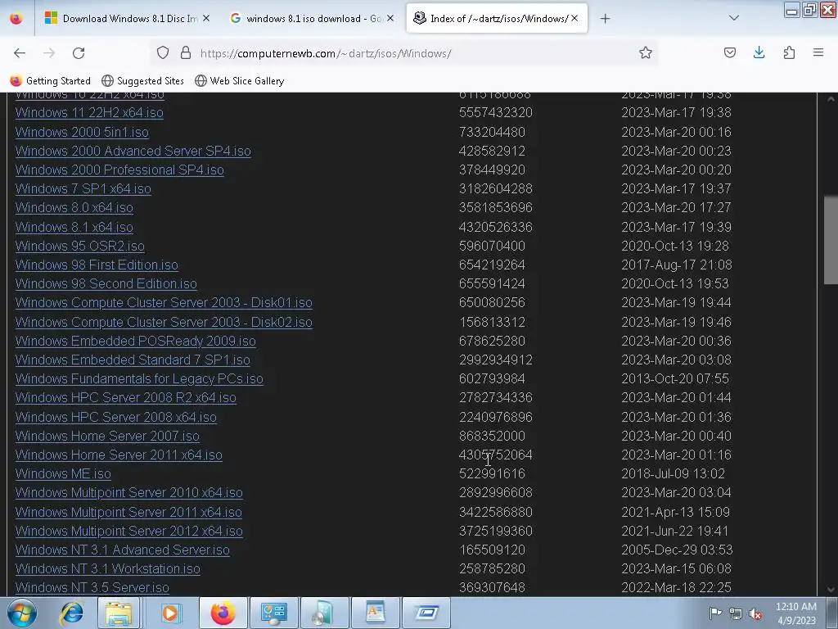The height and width of the screenshot is (629, 838).
Task: Open Getting Started bookmark
Action: click(x=51, y=81)
